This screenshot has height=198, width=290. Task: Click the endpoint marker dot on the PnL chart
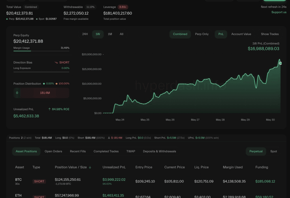[280, 63]
